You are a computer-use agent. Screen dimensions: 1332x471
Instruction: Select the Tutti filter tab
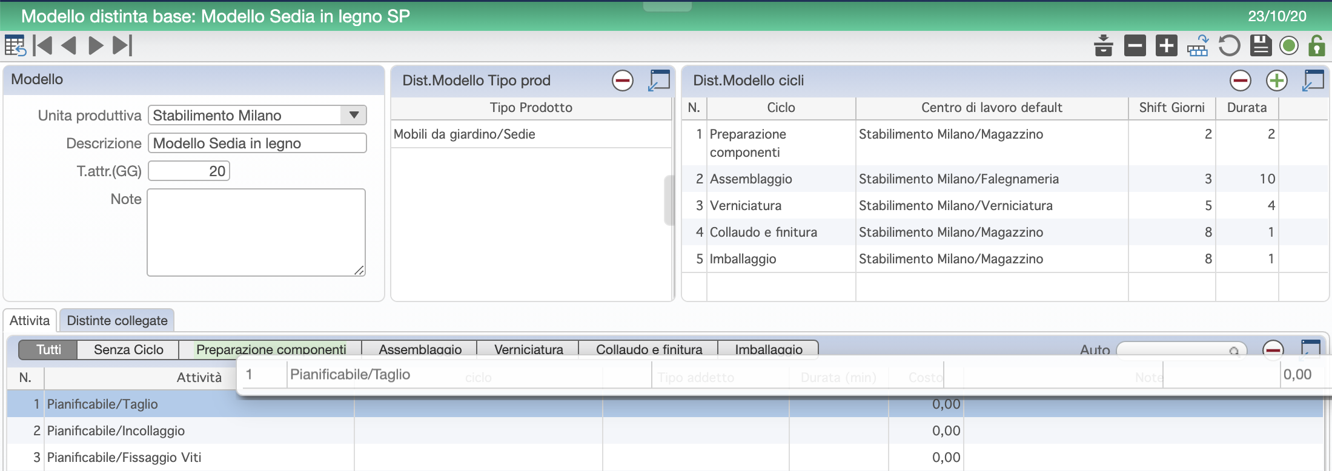pyautogui.click(x=48, y=349)
